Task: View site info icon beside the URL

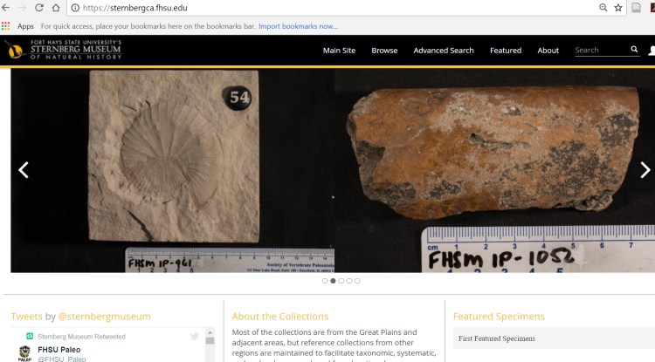Action: (75, 8)
